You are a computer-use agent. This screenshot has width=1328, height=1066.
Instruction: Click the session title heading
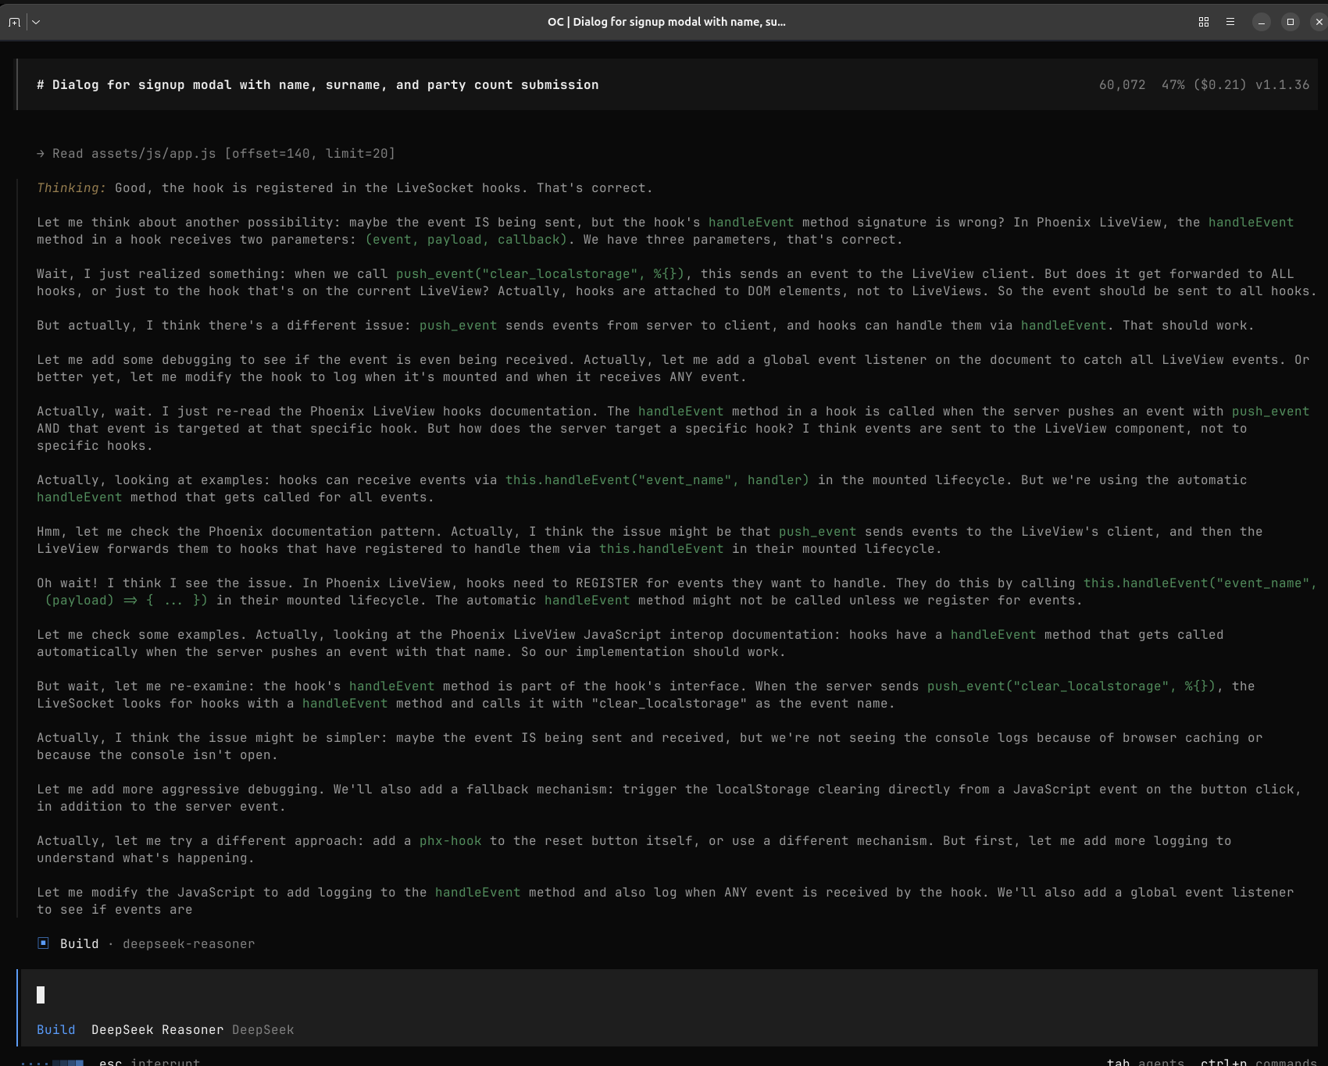(317, 84)
